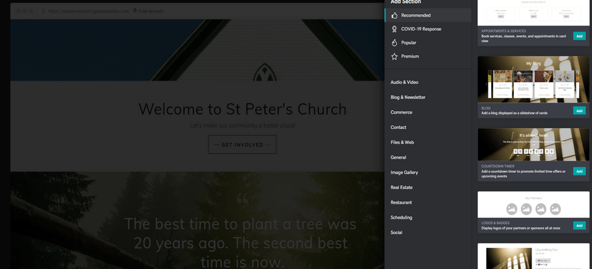Click the APPOINTMENTS & SERVICES title label
The image size is (592, 269).
[504, 31]
